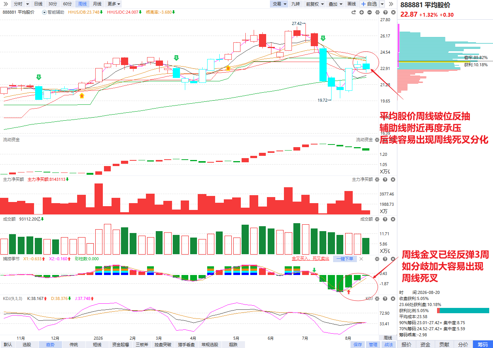
Task: Switch chart to 月线 monthly period
Action: coord(97,4)
